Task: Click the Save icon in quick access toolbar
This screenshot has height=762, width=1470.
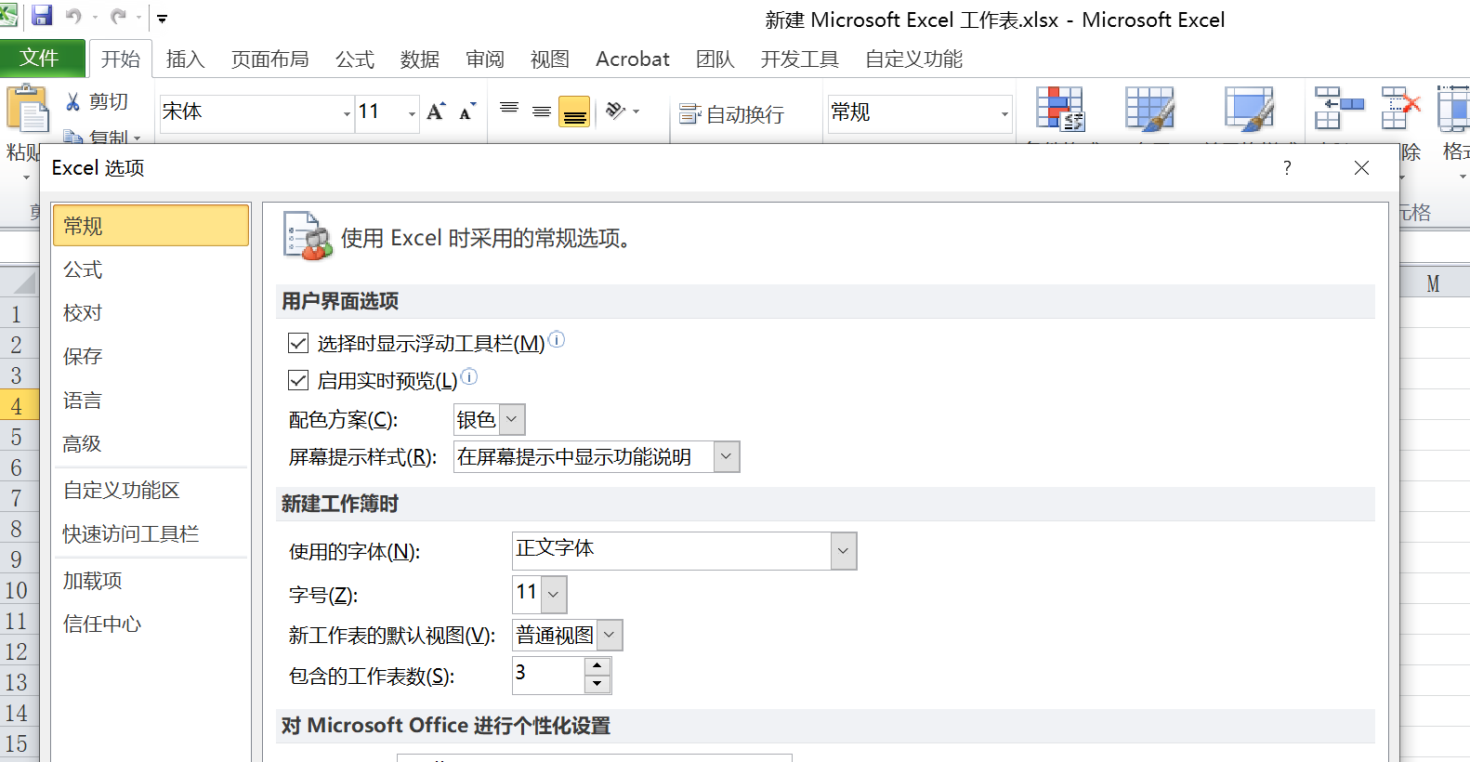Action: [x=42, y=16]
